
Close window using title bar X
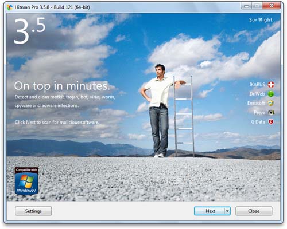pyautogui.click(x=272, y=6)
